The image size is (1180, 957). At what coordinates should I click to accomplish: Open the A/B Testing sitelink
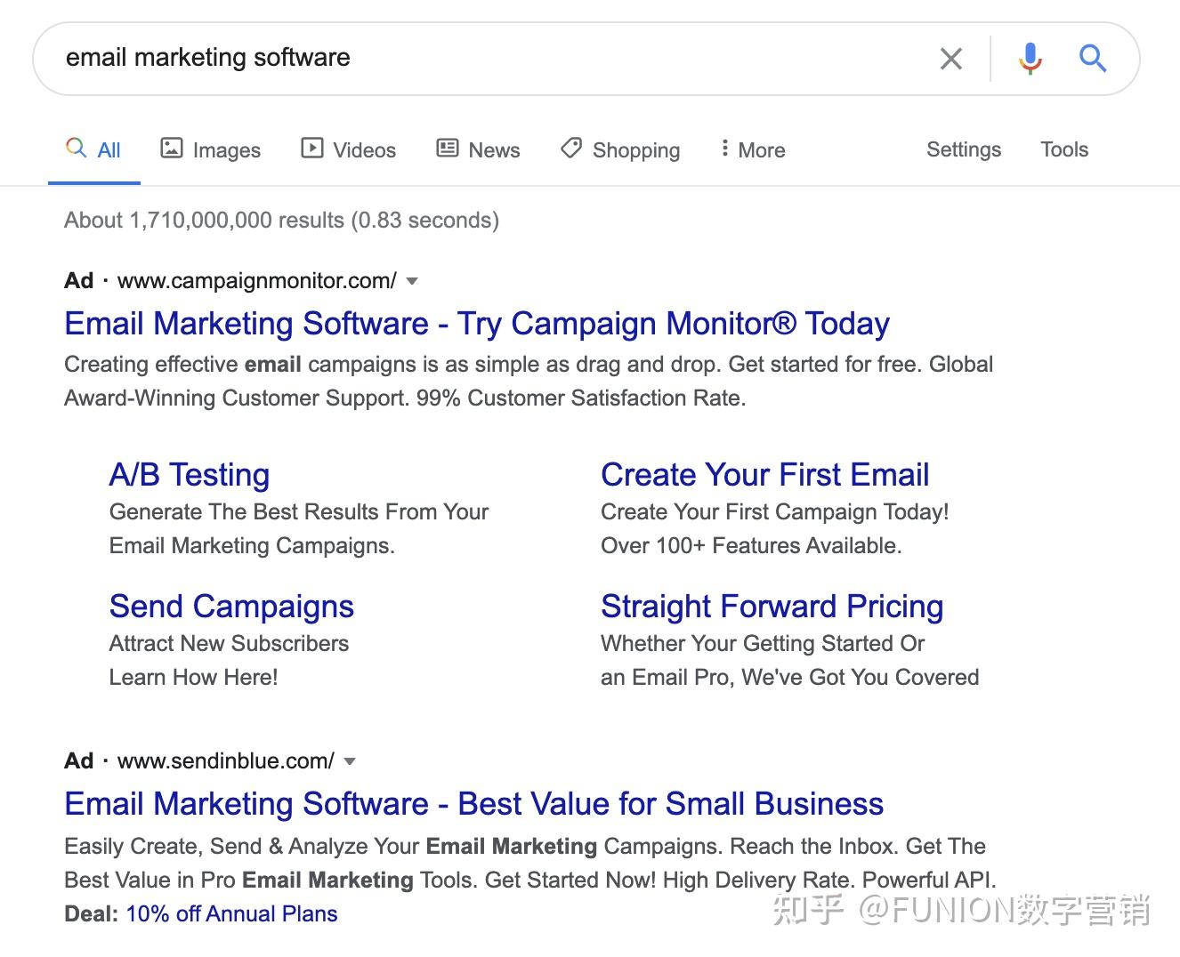point(190,475)
